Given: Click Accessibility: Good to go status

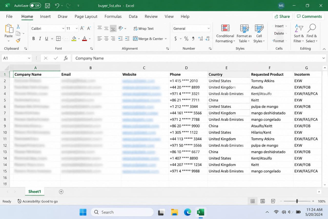Looking at the screenshot, I should pyautogui.click(x=37, y=201).
